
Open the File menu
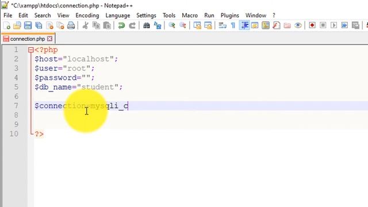[x=7, y=16]
